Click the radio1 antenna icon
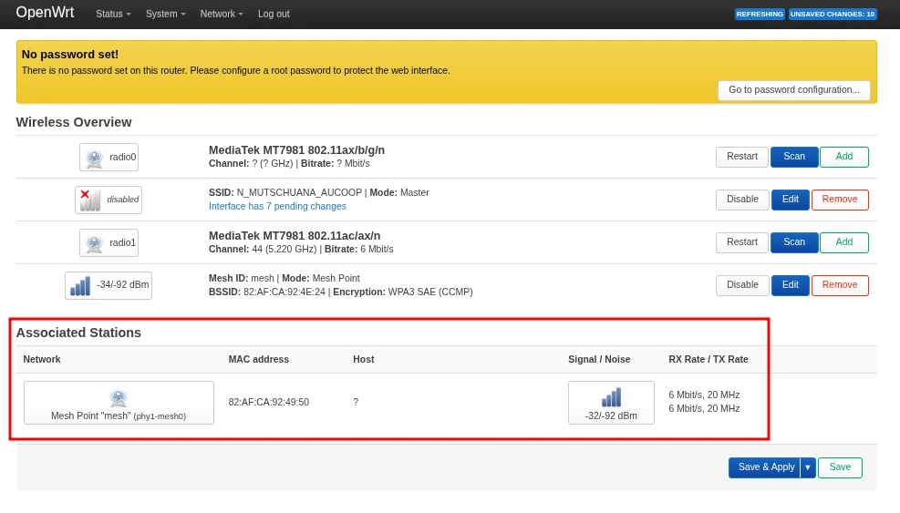This screenshot has width=900, height=513. [94, 243]
